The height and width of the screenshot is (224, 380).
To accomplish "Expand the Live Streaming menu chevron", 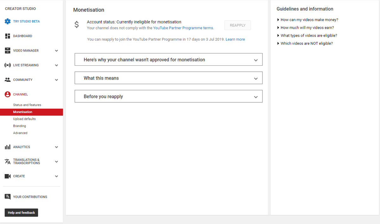I will click(56, 65).
